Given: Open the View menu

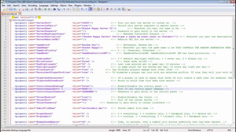Looking at the screenshot, I should tap(24, 5).
